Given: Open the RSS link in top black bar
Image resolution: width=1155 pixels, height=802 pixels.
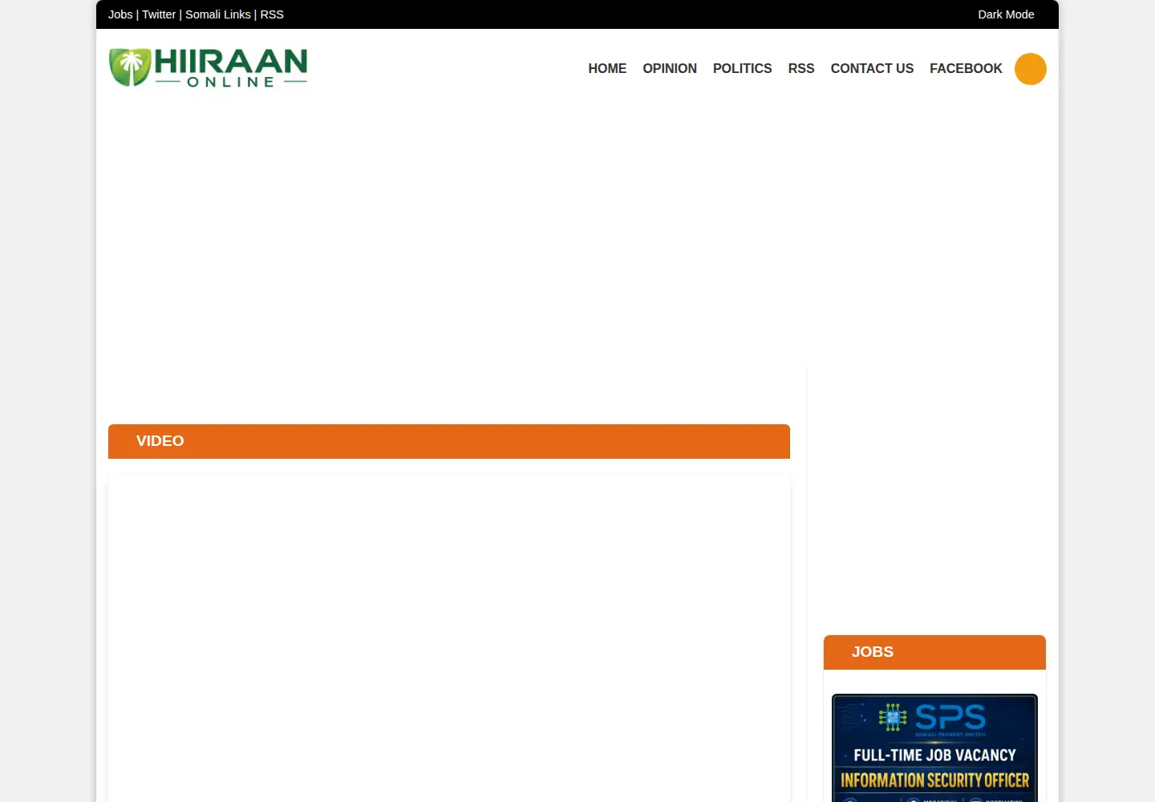Looking at the screenshot, I should (272, 14).
